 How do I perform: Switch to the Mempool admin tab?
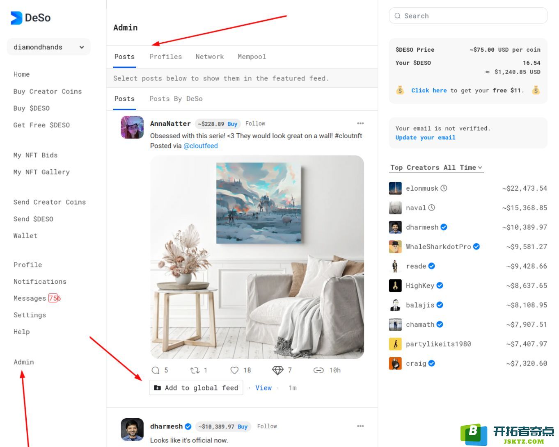[x=252, y=57]
